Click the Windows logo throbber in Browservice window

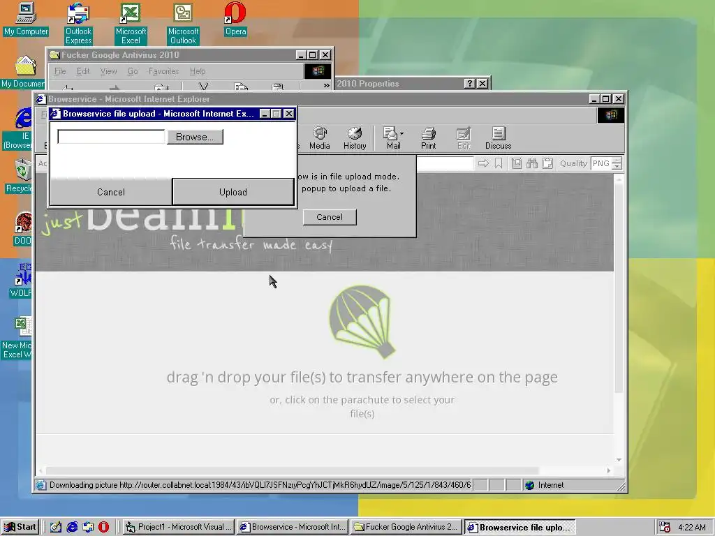(611, 115)
